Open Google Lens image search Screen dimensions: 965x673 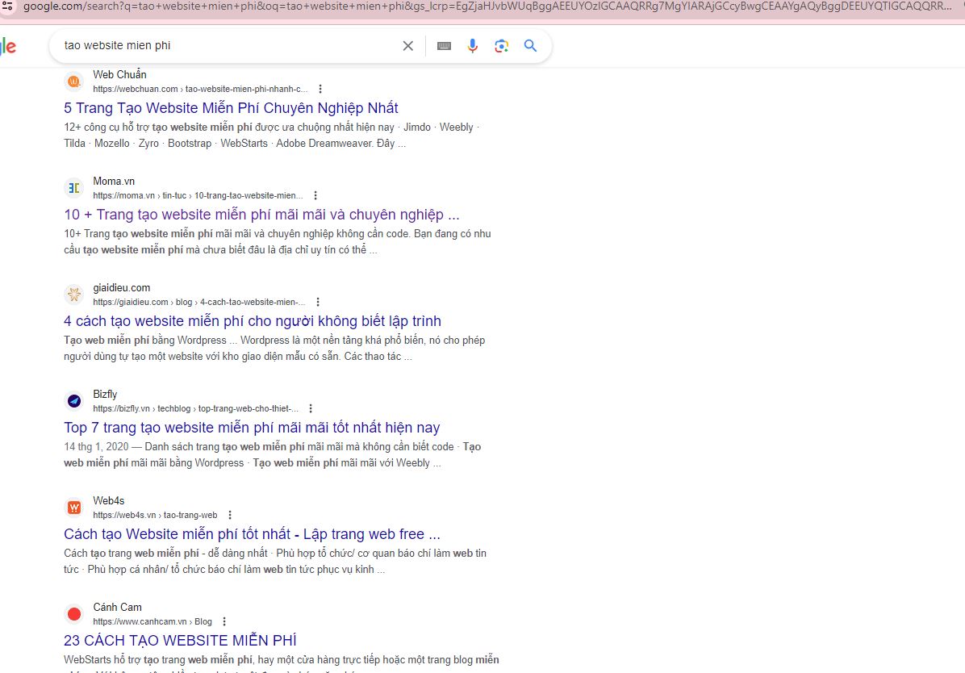coord(502,46)
